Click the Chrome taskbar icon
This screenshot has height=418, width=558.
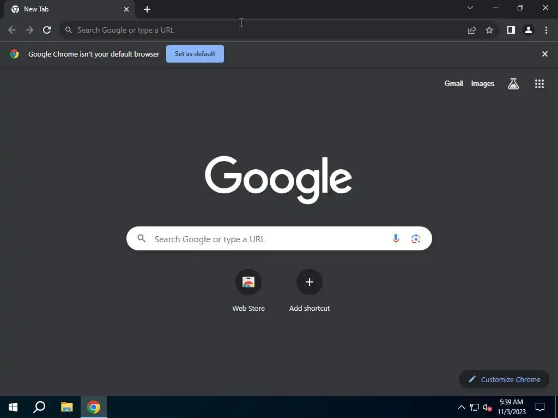pos(94,407)
